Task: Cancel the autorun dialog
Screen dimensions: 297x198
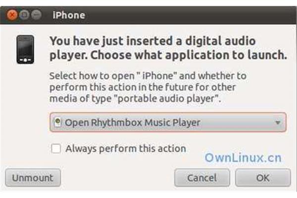Action: click(x=202, y=178)
